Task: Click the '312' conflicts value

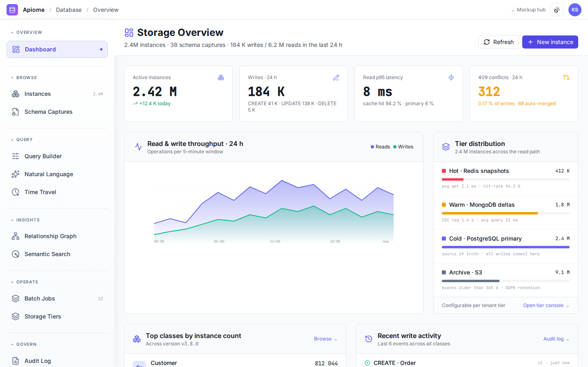Action: coord(489,92)
